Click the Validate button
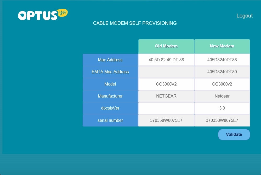261x175 pixels. click(x=234, y=135)
